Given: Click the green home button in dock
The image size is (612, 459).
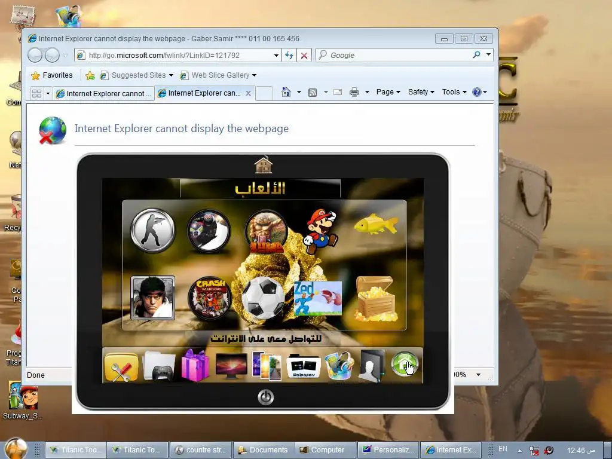Looking at the screenshot, I should tap(405, 365).
